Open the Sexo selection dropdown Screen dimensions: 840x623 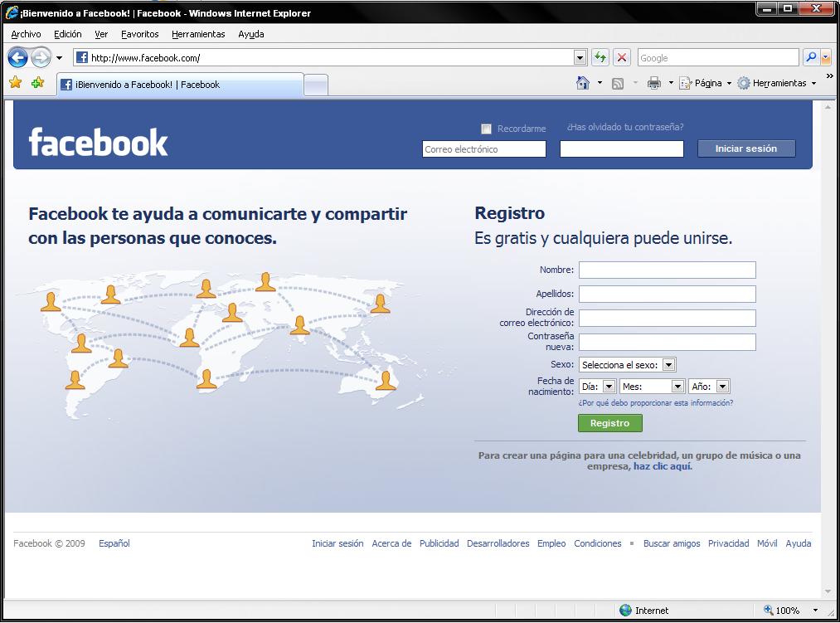tap(668, 364)
